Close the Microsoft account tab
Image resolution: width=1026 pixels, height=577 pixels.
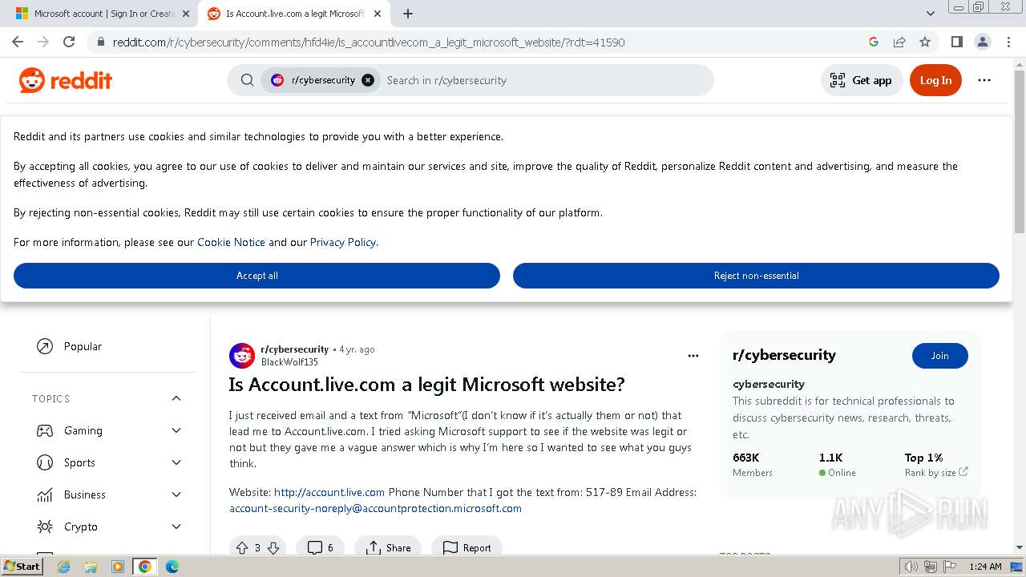coord(185,14)
